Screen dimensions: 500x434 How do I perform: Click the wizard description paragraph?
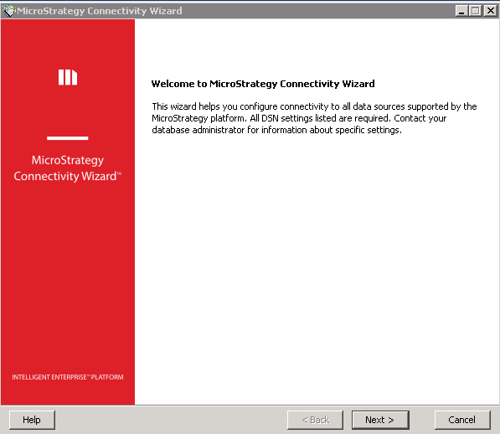click(x=314, y=118)
